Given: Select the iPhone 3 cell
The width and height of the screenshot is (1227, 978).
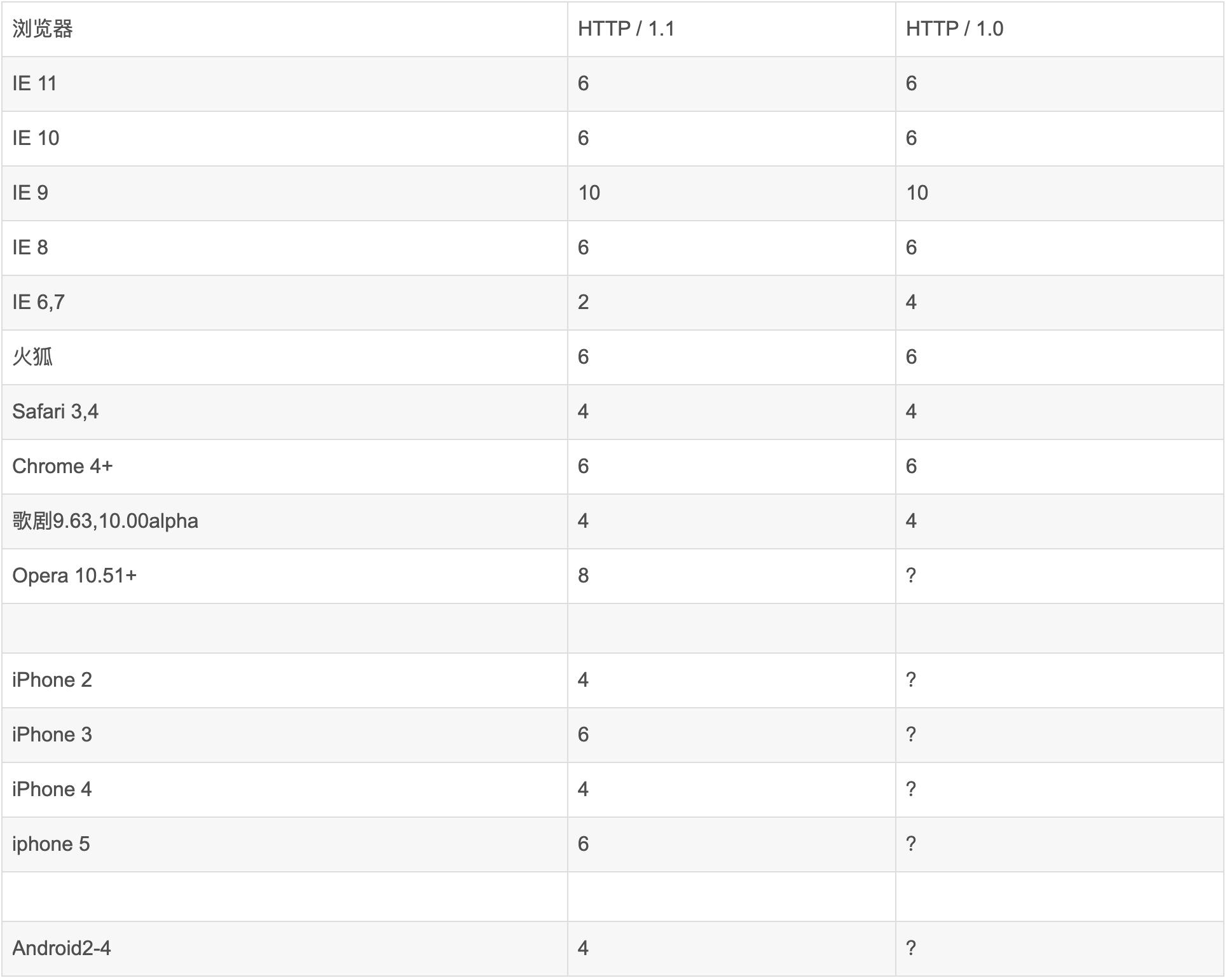Looking at the screenshot, I should [x=52, y=734].
